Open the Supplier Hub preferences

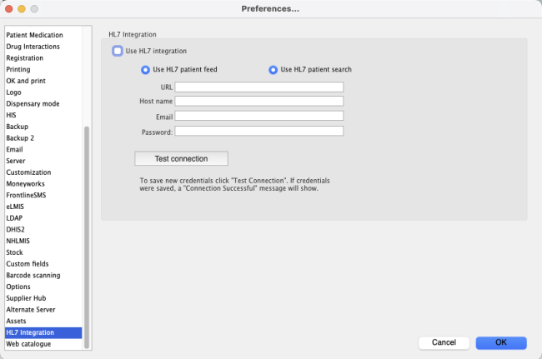coord(28,298)
